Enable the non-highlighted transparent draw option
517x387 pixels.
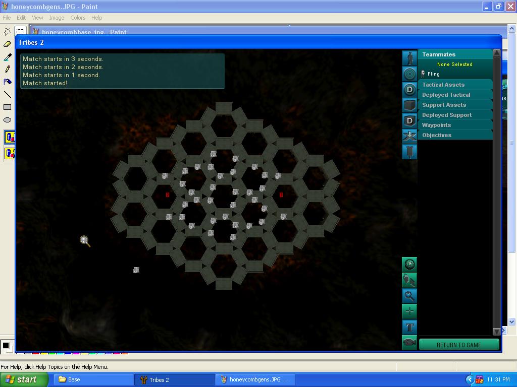tap(9, 153)
